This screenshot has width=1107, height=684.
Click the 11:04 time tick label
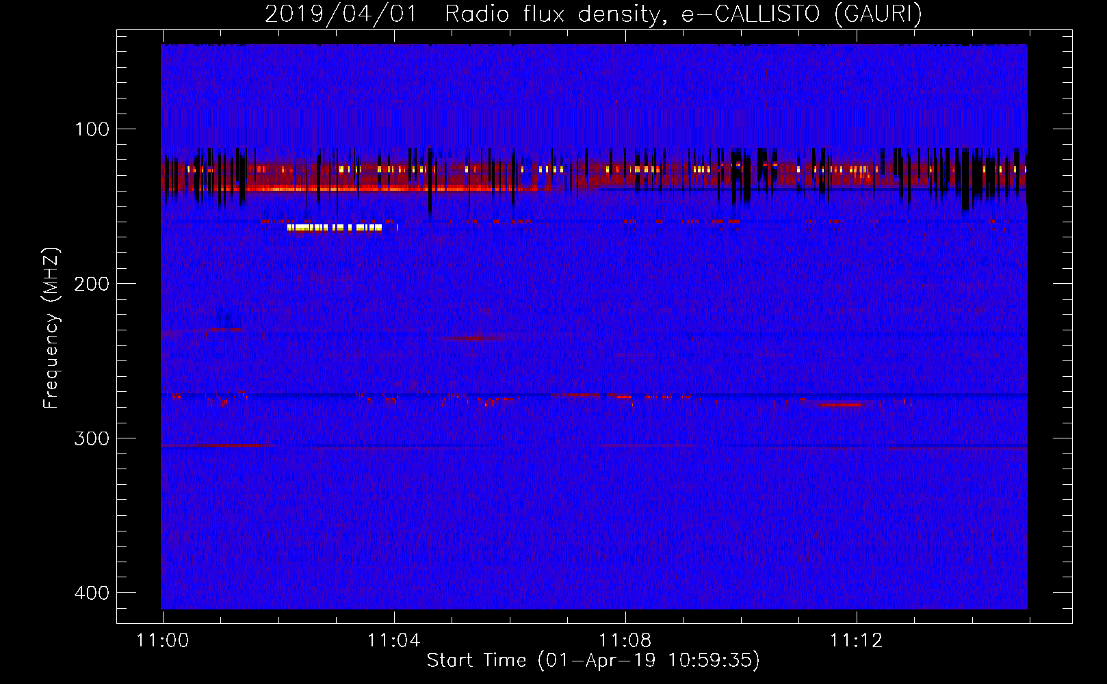[394, 641]
